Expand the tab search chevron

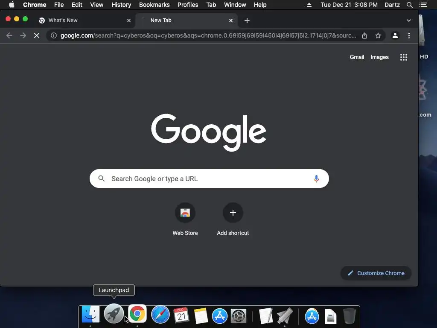tap(408, 20)
